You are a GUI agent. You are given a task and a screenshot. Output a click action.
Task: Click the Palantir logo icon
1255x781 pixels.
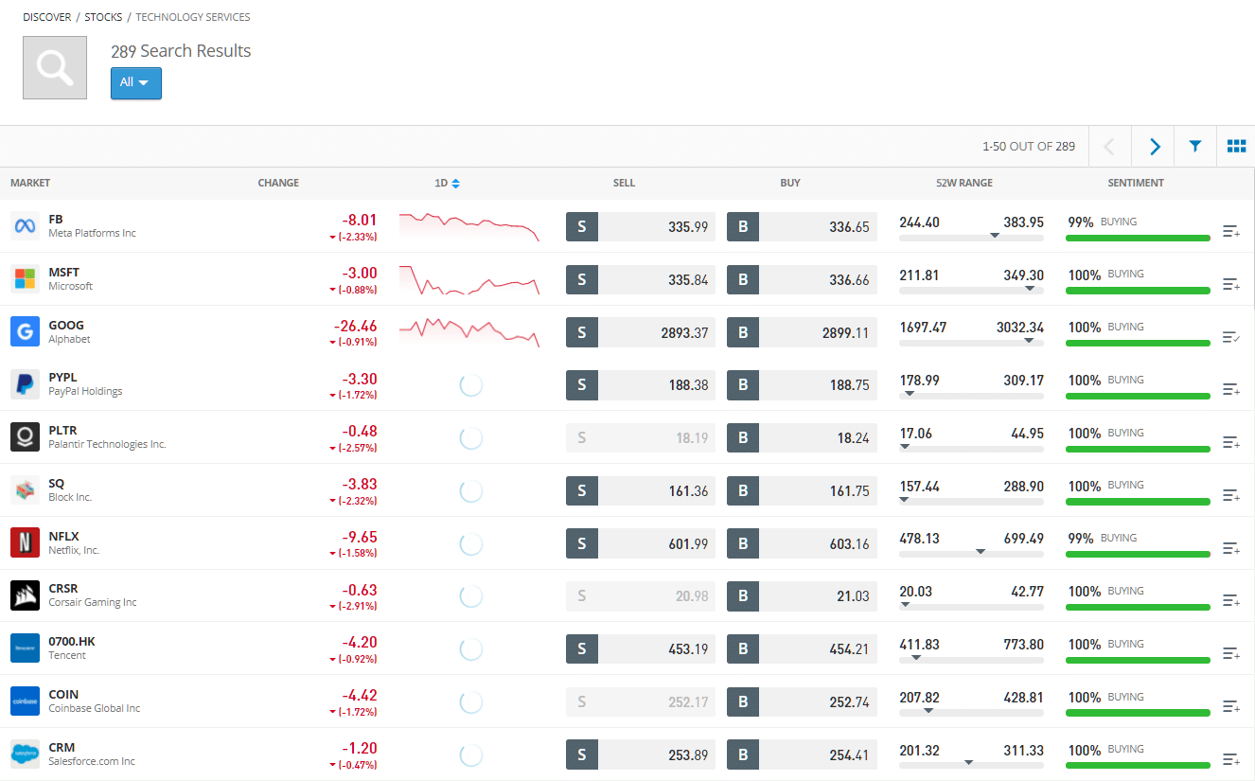click(x=25, y=437)
